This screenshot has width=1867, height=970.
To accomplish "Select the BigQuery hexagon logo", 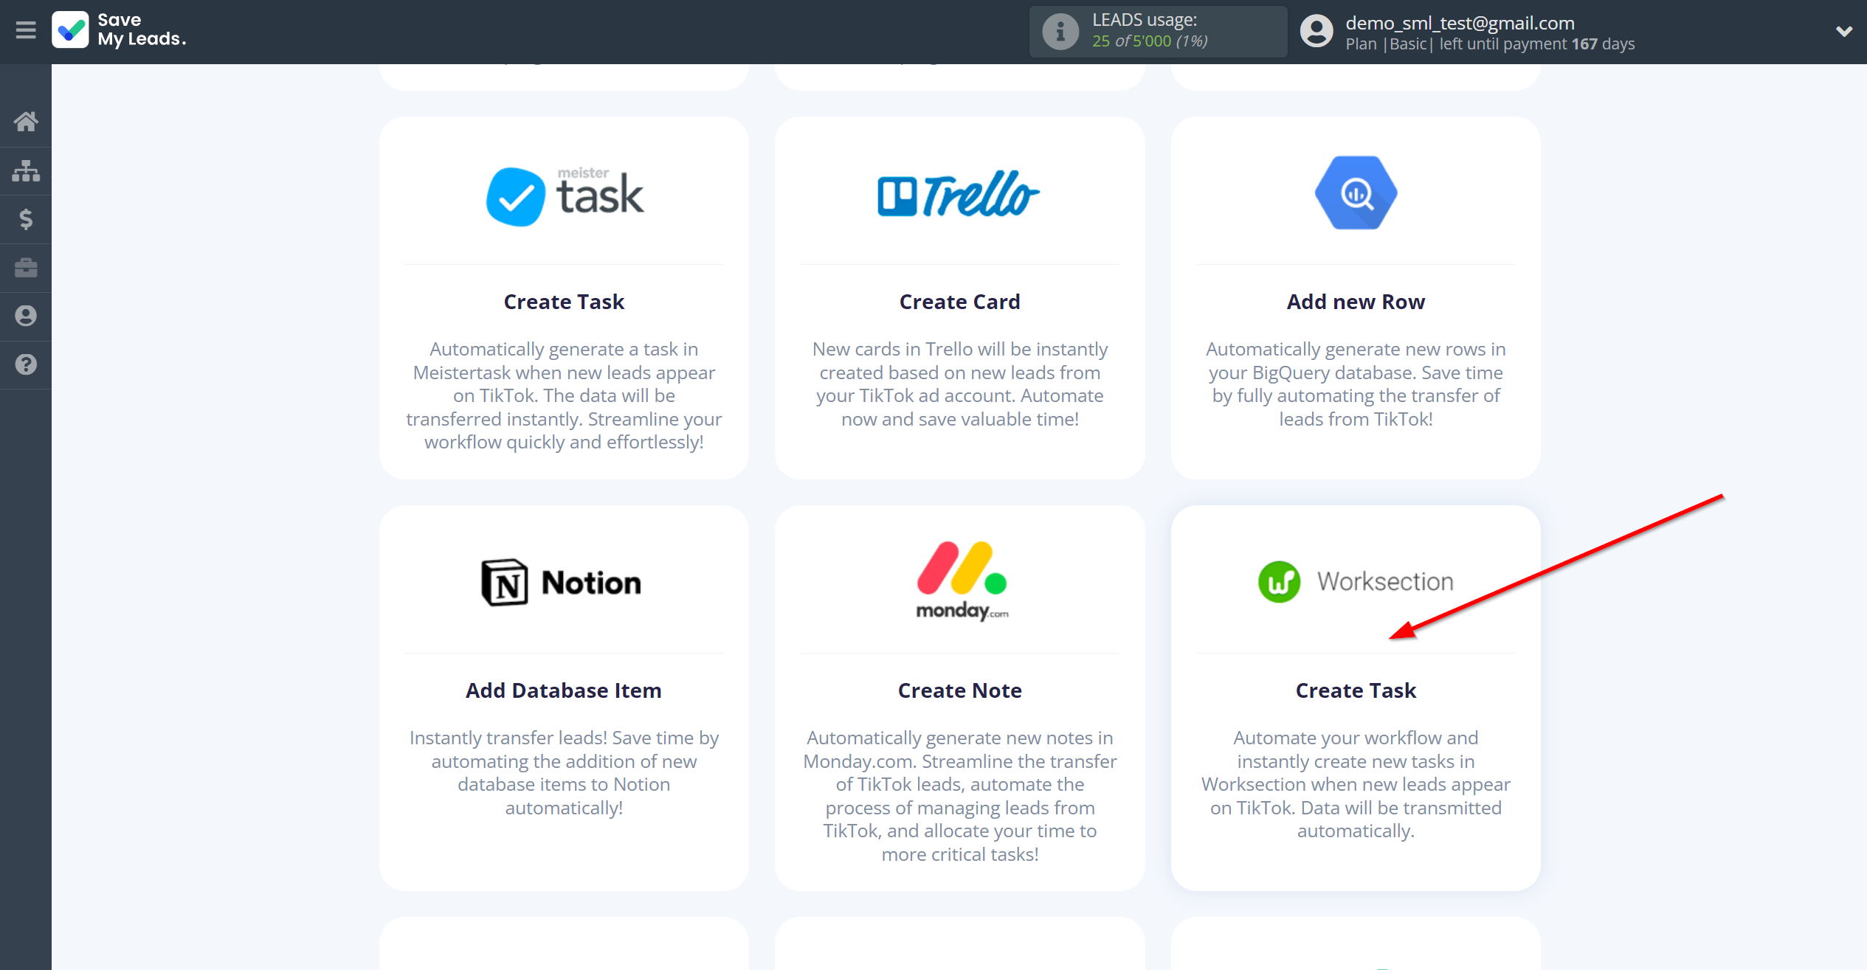I will pyautogui.click(x=1356, y=193).
